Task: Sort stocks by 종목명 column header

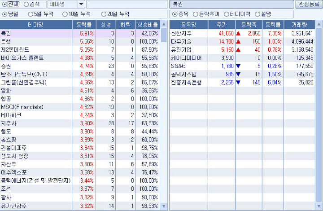Action: pyautogui.click(x=189, y=25)
